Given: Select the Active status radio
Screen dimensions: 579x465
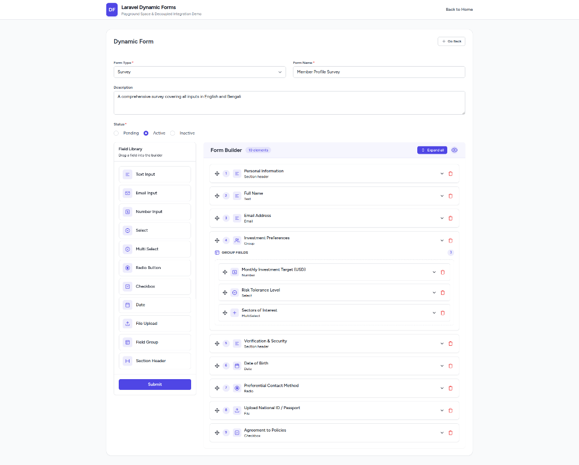Looking at the screenshot, I should pyautogui.click(x=146, y=133).
